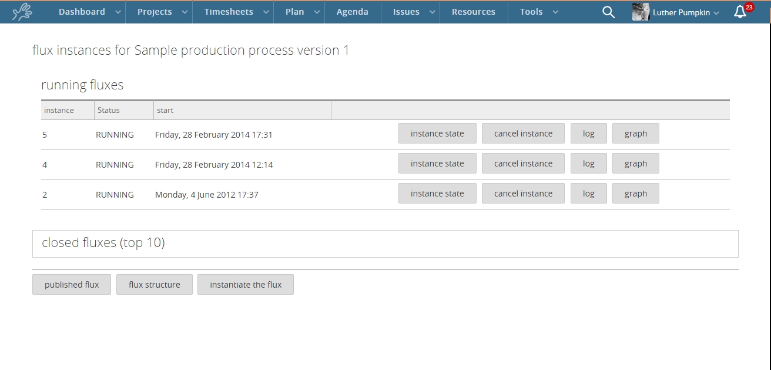
Task: Click instance number 2 cell
Action: [45, 195]
